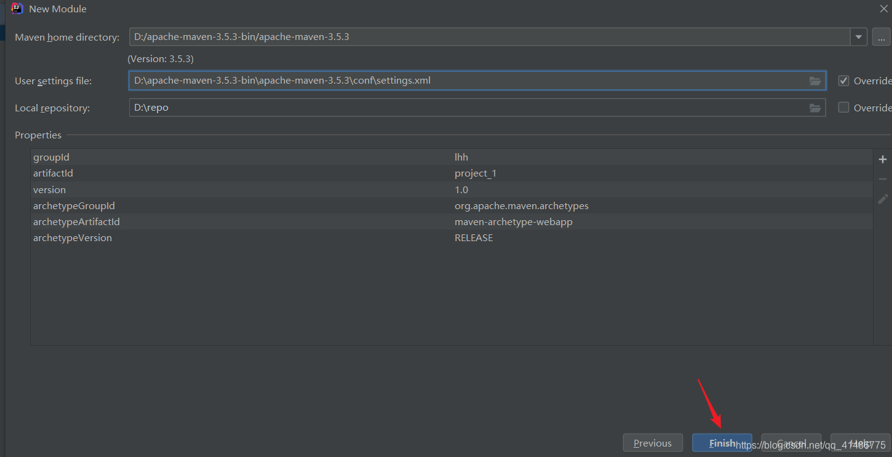Select the version property row

[x=452, y=189]
